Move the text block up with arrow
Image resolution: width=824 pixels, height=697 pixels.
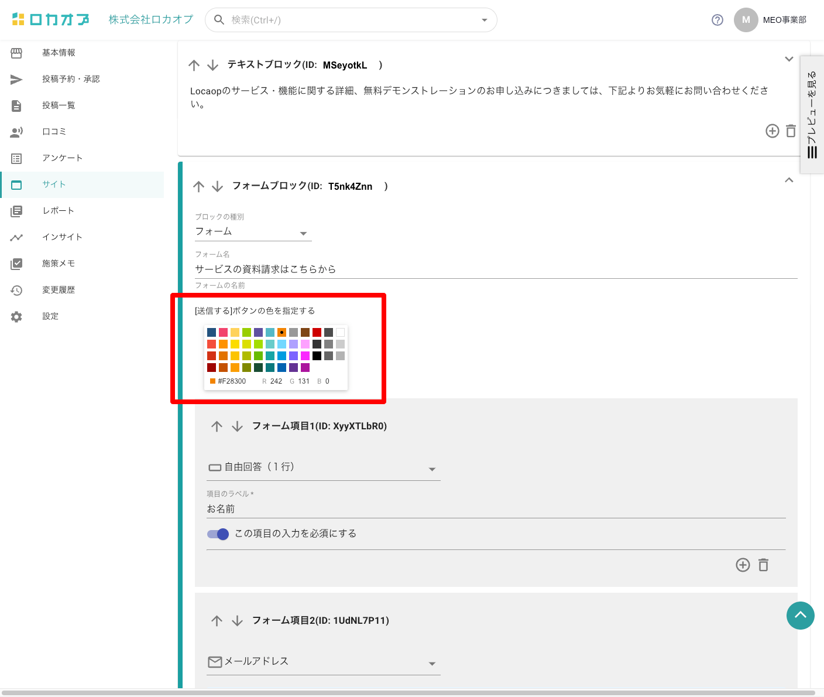194,65
